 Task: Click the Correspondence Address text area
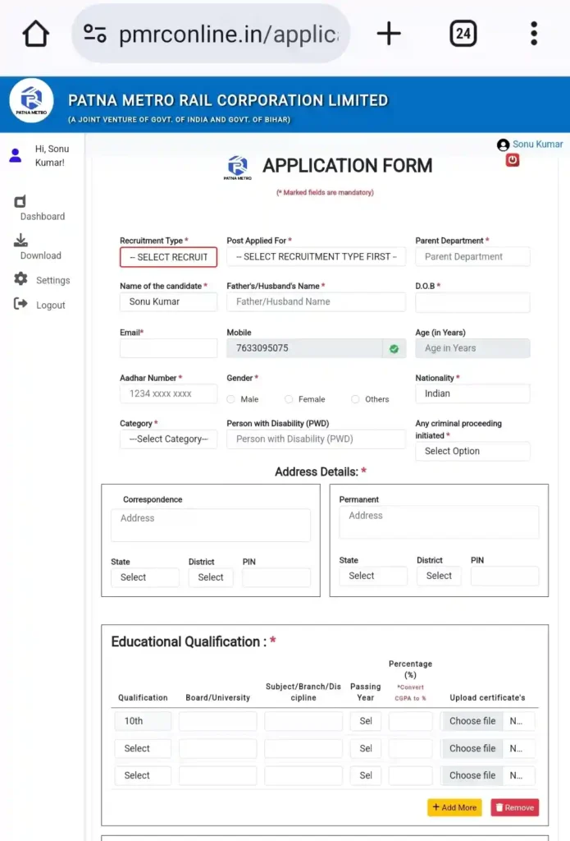(211, 525)
